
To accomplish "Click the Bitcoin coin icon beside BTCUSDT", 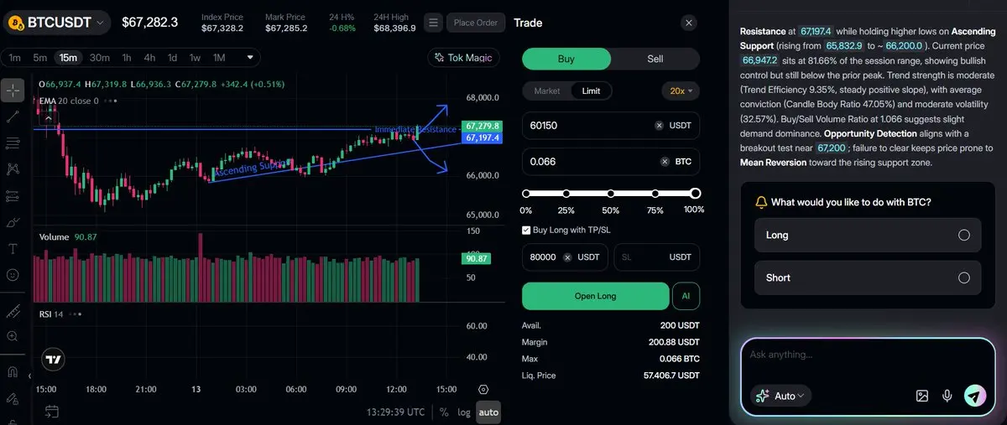I will 16,23.
